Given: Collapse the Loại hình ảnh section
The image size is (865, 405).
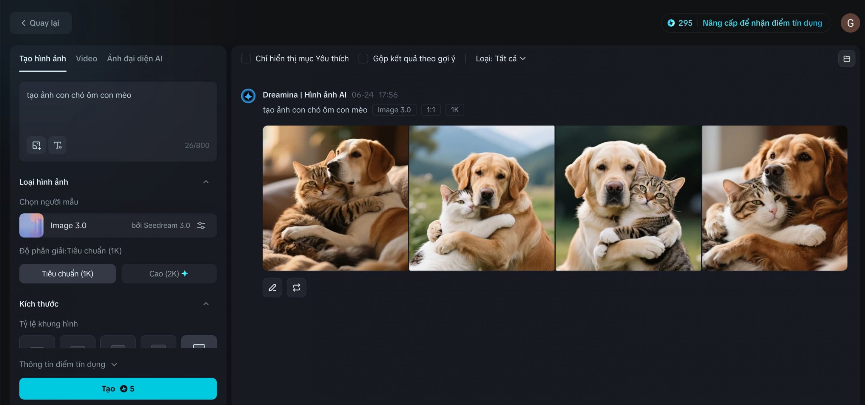Looking at the screenshot, I should (206, 182).
